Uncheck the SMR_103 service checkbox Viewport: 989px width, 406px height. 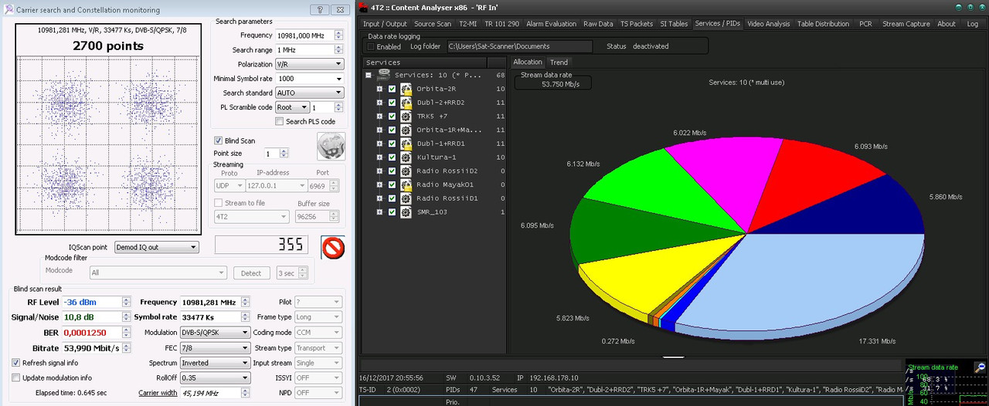pyautogui.click(x=392, y=211)
